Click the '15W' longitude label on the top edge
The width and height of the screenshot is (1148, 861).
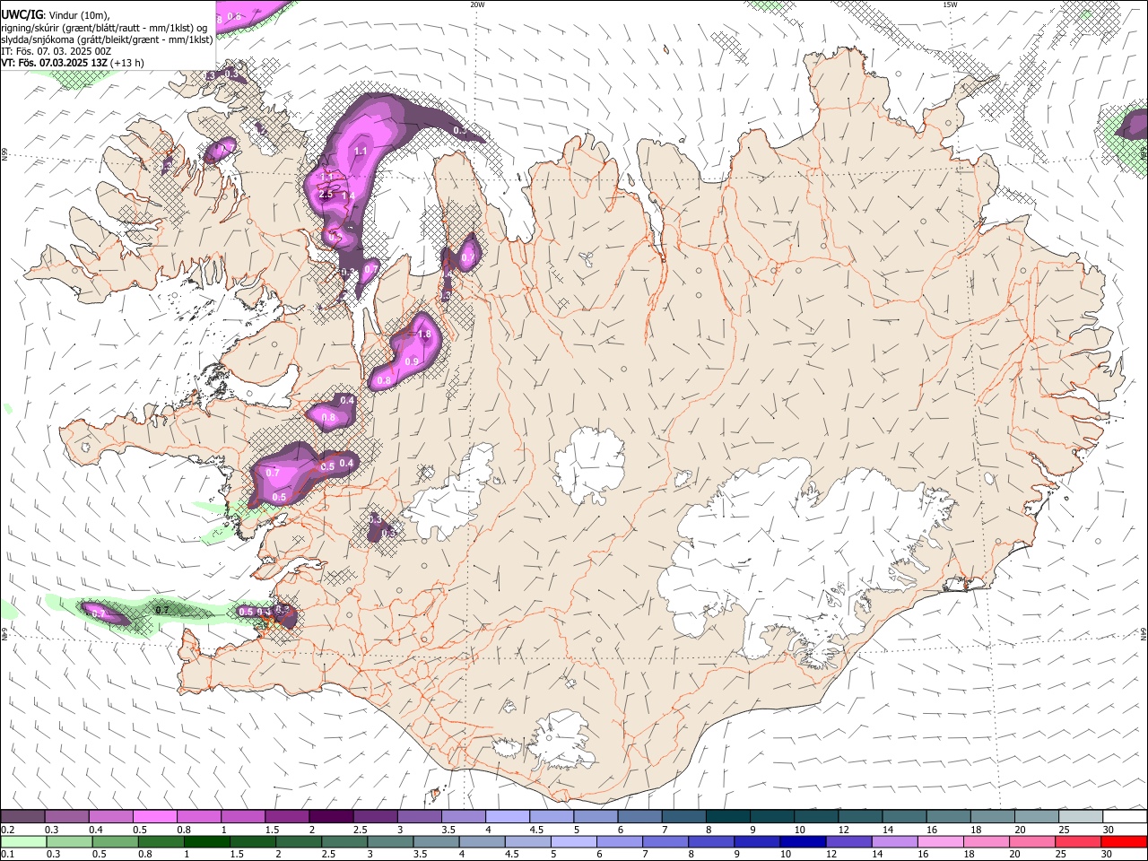pos(950,4)
